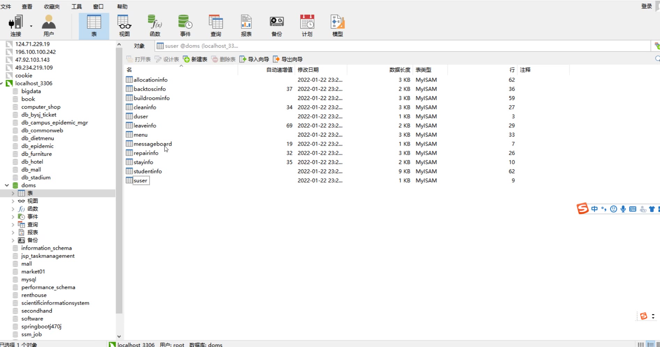Screen dimensions: 660x347
Task: Open the Query (查询) toolbar icon
Action: (216, 25)
